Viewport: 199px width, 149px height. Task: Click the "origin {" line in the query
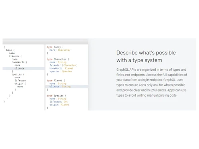point(20,83)
